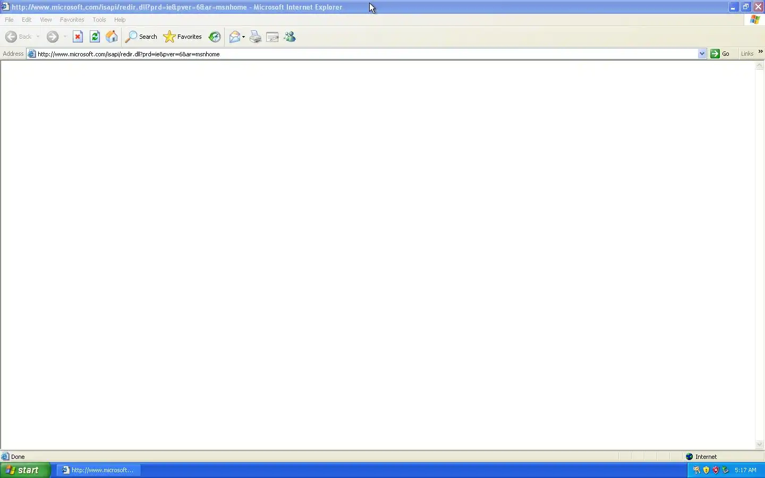Click the Internet zone globe in the status bar

click(690, 457)
